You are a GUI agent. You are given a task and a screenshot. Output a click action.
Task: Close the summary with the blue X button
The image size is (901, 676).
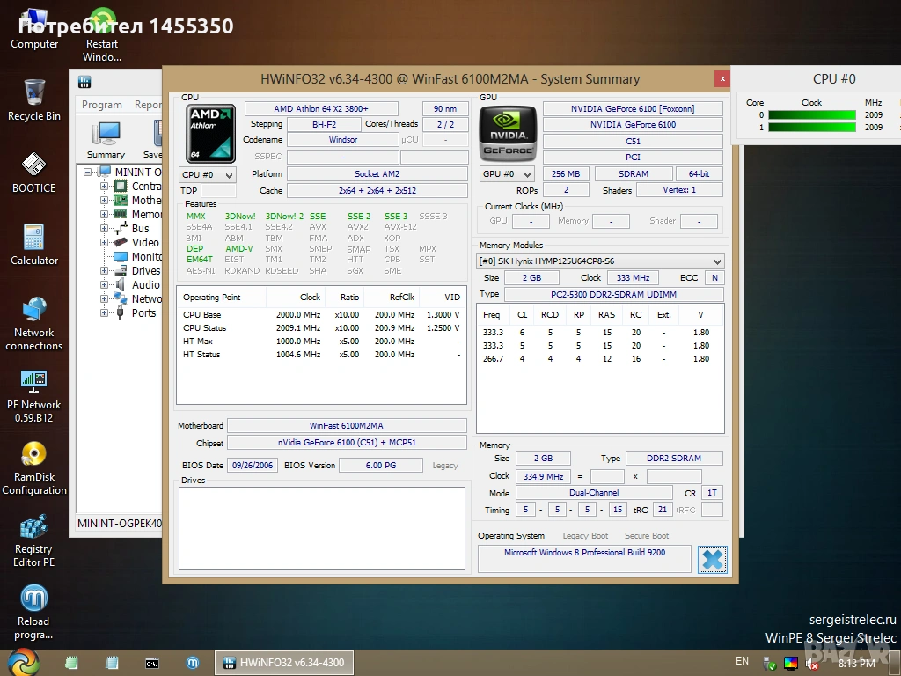pos(712,559)
